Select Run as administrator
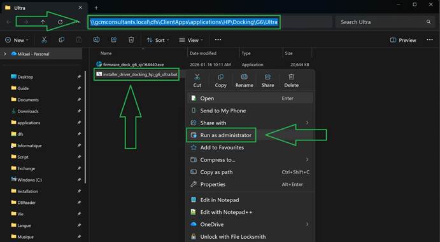Viewport: 440px width, 242px height. click(x=250, y=135)
